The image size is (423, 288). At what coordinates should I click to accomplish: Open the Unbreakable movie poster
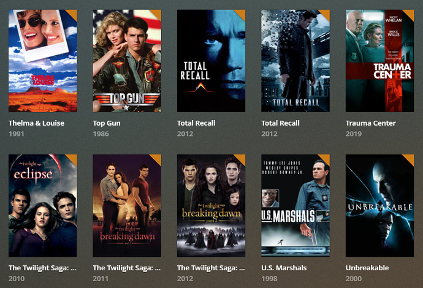tap(379, 205)
